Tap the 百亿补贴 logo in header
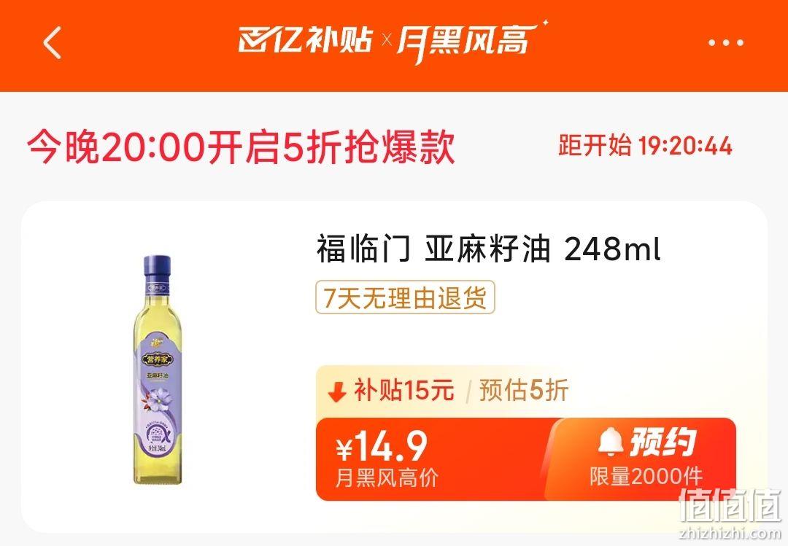 coord(305,40)
